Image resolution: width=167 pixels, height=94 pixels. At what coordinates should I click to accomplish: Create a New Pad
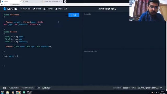[x=25, y=9]
